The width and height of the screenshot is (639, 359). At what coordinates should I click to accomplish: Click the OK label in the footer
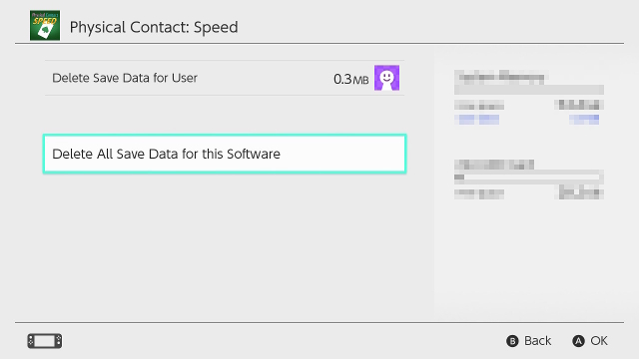pyautogui.click(x=599, y=341)
